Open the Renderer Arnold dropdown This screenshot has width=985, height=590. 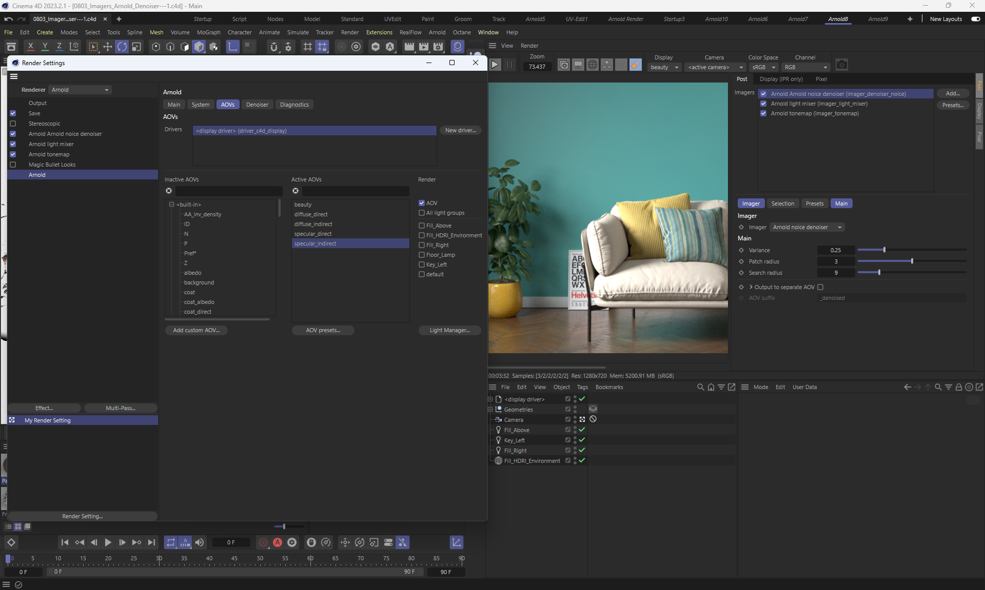80,90
